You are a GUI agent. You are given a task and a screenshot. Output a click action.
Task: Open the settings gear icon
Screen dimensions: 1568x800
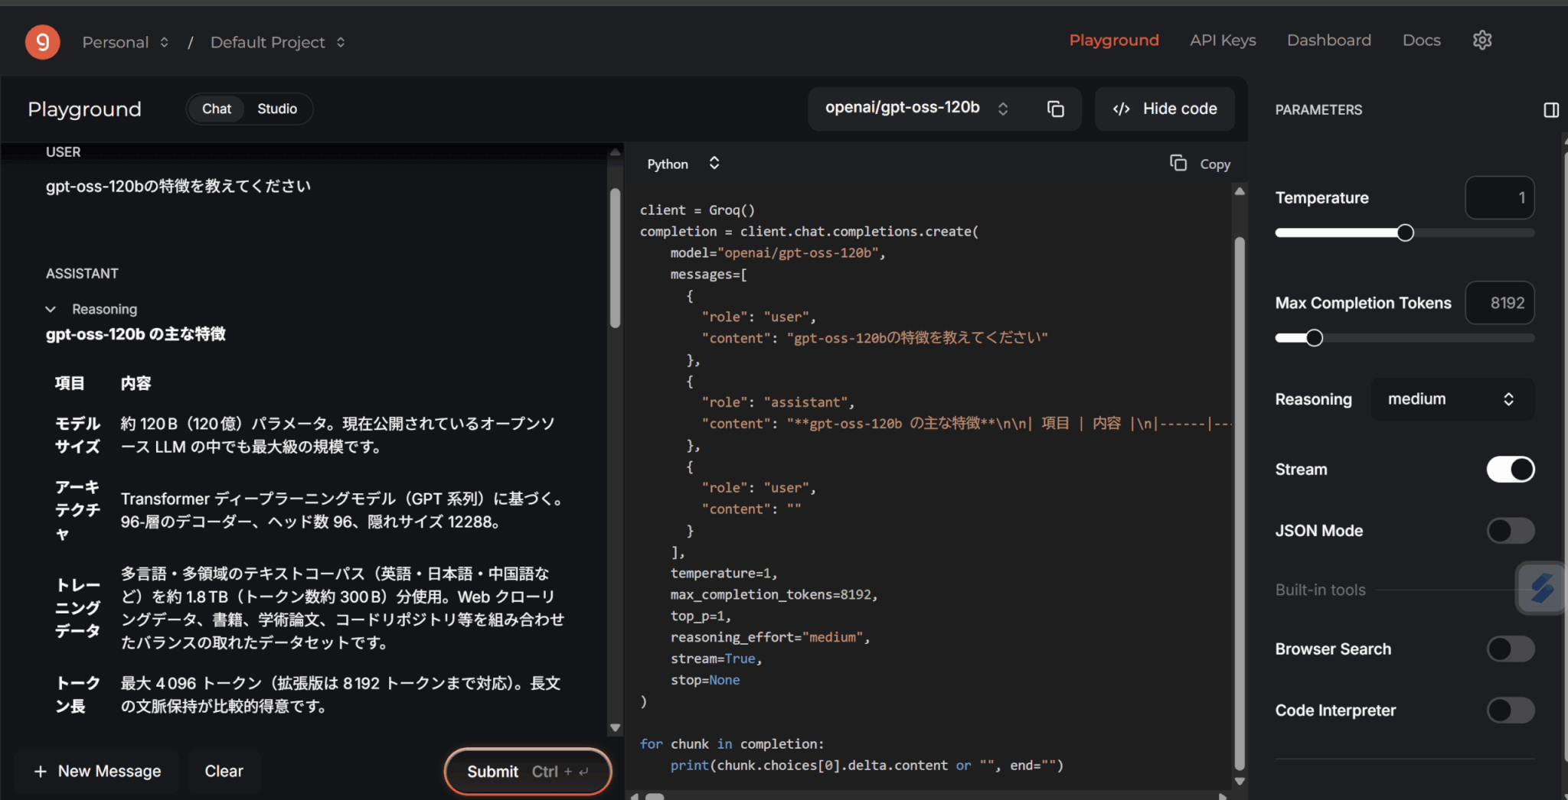[1482, 41]
